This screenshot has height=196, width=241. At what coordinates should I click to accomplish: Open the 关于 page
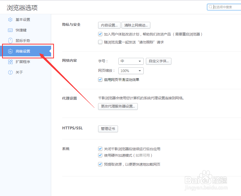point(25,72)
